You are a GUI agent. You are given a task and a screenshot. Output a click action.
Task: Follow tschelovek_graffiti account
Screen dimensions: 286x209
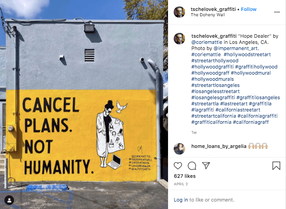tap(249, 9)
